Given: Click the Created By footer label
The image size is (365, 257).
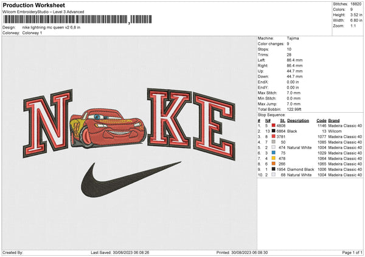Looking at the screenshot, I should 13,252.
